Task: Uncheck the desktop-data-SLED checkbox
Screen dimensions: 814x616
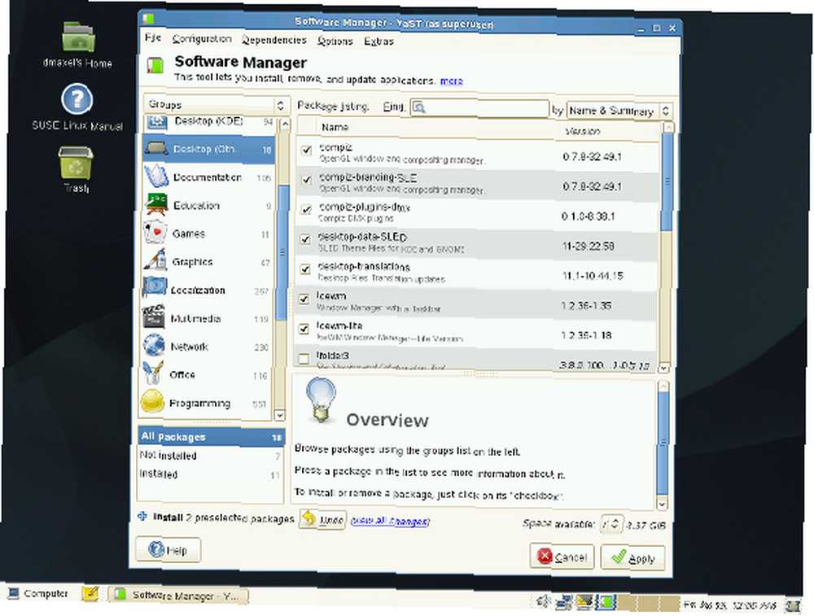Action: (305, 239)
